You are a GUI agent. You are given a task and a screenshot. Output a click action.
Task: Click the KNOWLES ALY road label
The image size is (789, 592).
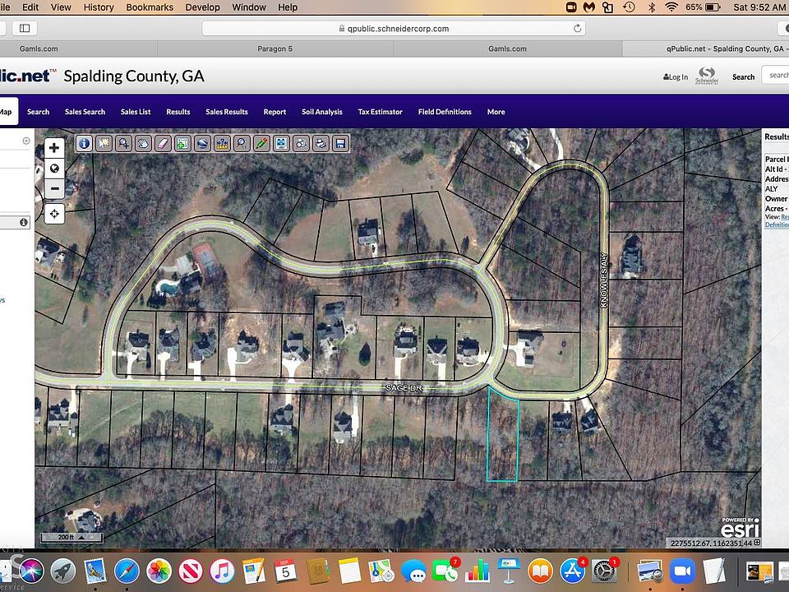604,280
